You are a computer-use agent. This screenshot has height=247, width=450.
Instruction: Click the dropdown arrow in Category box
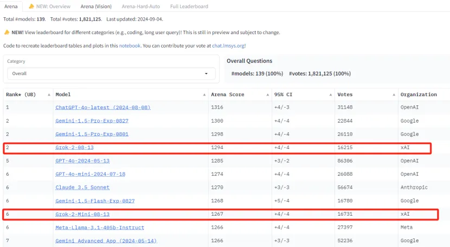point(207,74)
